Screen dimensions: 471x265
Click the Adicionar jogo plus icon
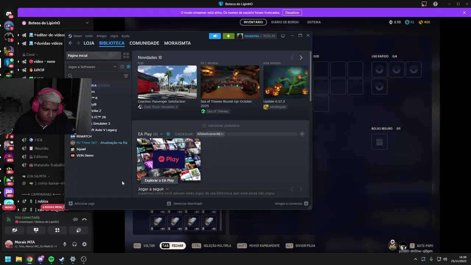click(x=71, y=204)
